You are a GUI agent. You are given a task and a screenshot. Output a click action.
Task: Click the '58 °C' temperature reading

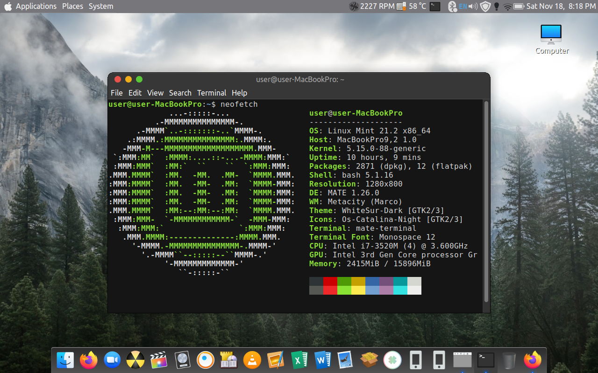click(418, 6)
